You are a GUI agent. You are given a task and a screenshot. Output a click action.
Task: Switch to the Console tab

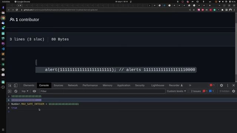click(44, 85)
